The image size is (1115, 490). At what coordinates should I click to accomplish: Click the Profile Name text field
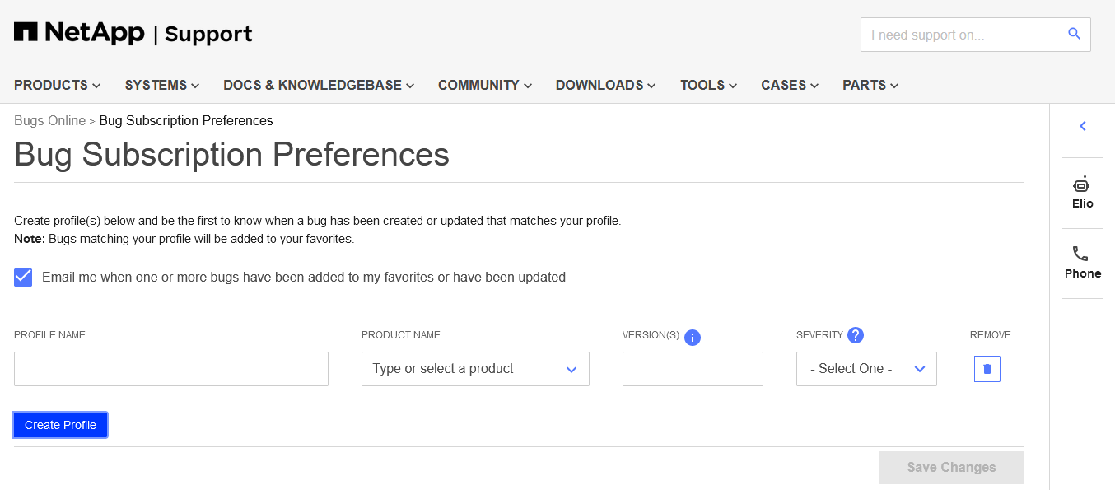pos(171,369)
